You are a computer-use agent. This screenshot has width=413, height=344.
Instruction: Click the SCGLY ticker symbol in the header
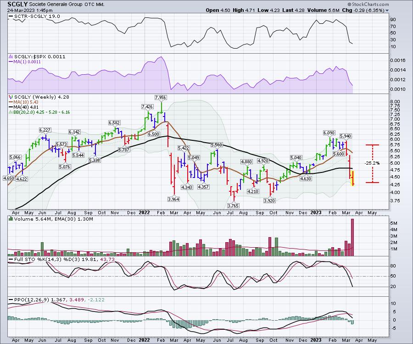(x=17, y=4)
